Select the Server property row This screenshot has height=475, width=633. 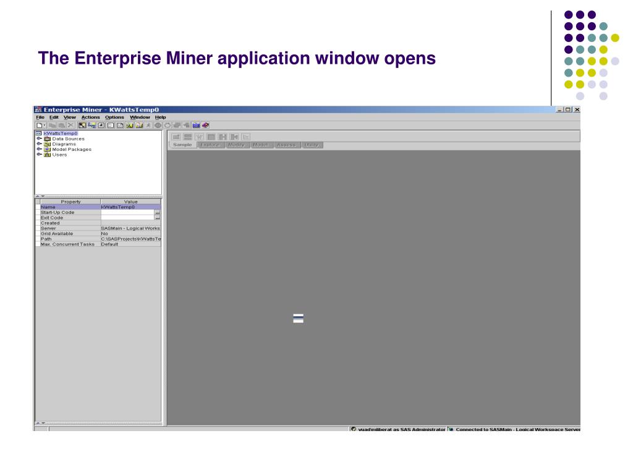click(x=98, y=228)
